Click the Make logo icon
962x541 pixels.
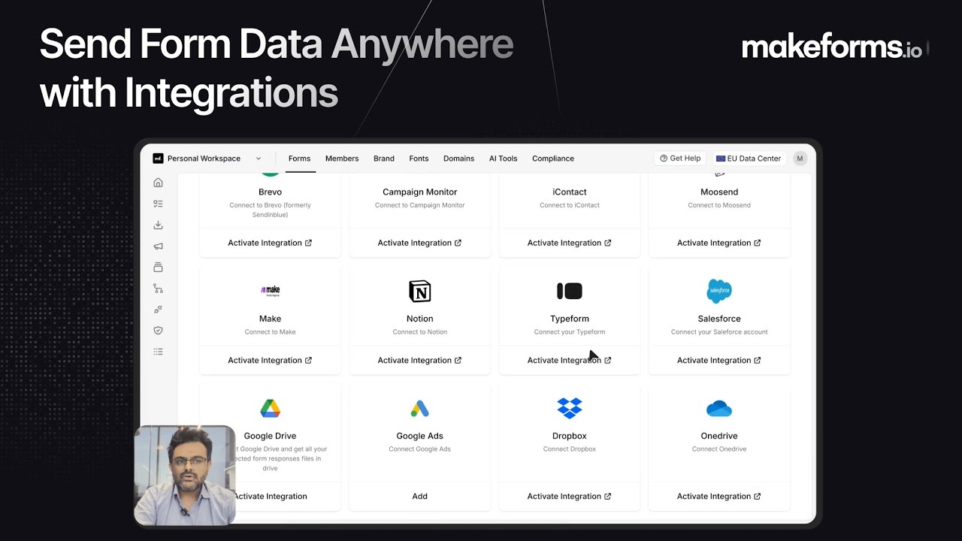point(270,291)
